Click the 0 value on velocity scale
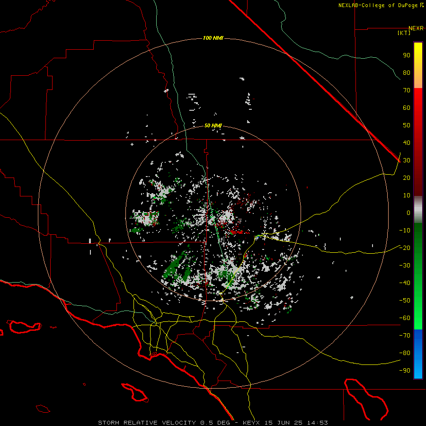Image resolution: width=426 pixels, height=426 pixels. pos(408,213)
